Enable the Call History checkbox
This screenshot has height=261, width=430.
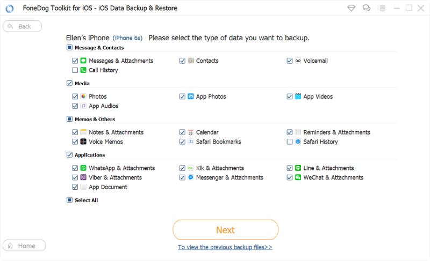[x=75, y=70]
